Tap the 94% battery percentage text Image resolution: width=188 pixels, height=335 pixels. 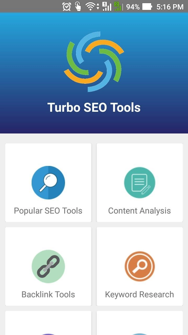click(x=133, y=7)
